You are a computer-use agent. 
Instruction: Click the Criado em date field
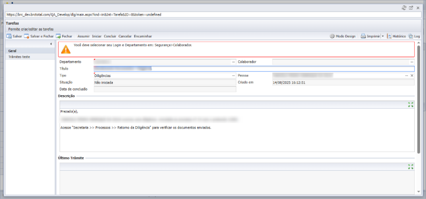tap(343, 82)
